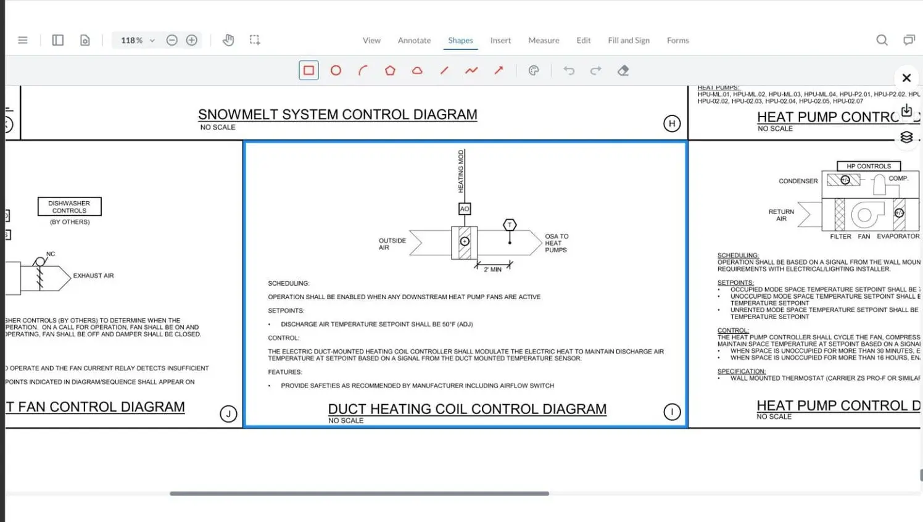Open the comments panel
Screen dimensions: 923x522
909,40
